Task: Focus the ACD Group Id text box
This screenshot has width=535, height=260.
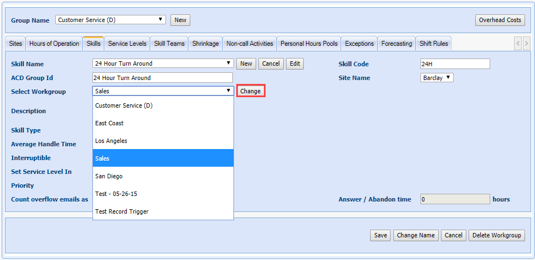Action: pyautogui.click(x=163, y=78)
